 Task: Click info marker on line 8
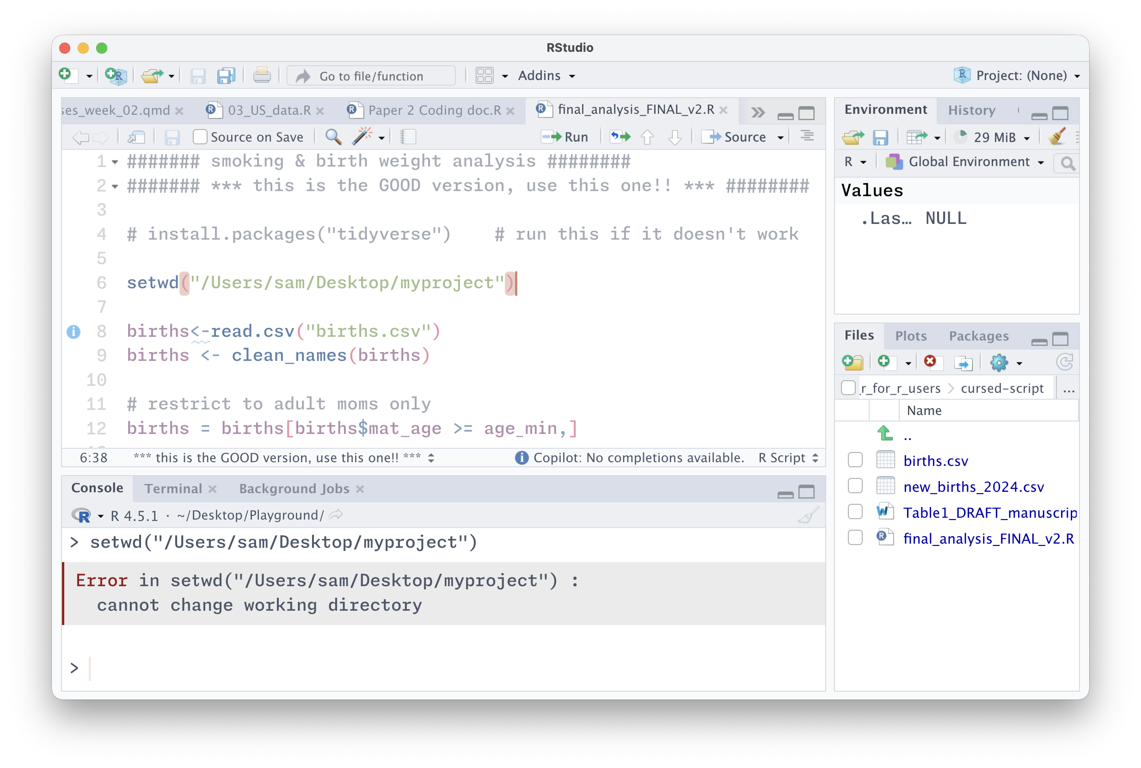click(x=74, y=332)
